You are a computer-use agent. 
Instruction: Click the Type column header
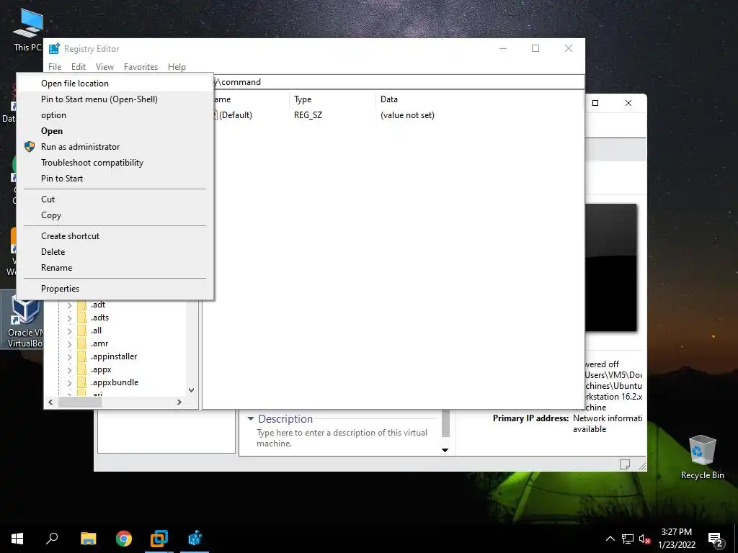click(332, 99)
